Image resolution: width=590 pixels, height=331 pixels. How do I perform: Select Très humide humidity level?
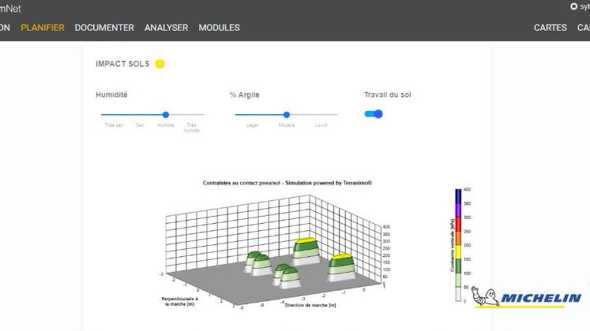point(191,128)
